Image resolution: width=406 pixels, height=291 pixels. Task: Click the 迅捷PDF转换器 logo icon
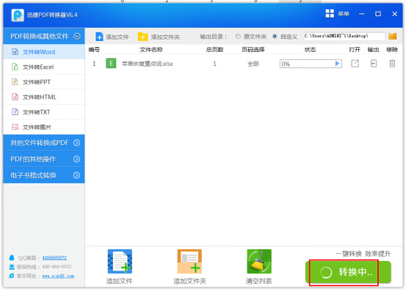coord(18,15)
